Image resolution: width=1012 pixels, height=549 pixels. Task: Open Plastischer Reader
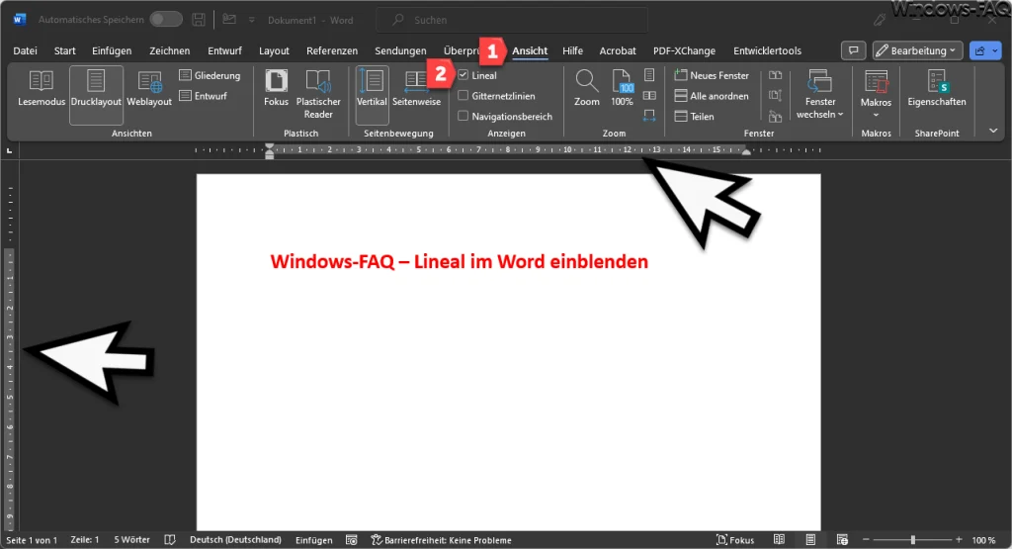(x=318, y=94)
